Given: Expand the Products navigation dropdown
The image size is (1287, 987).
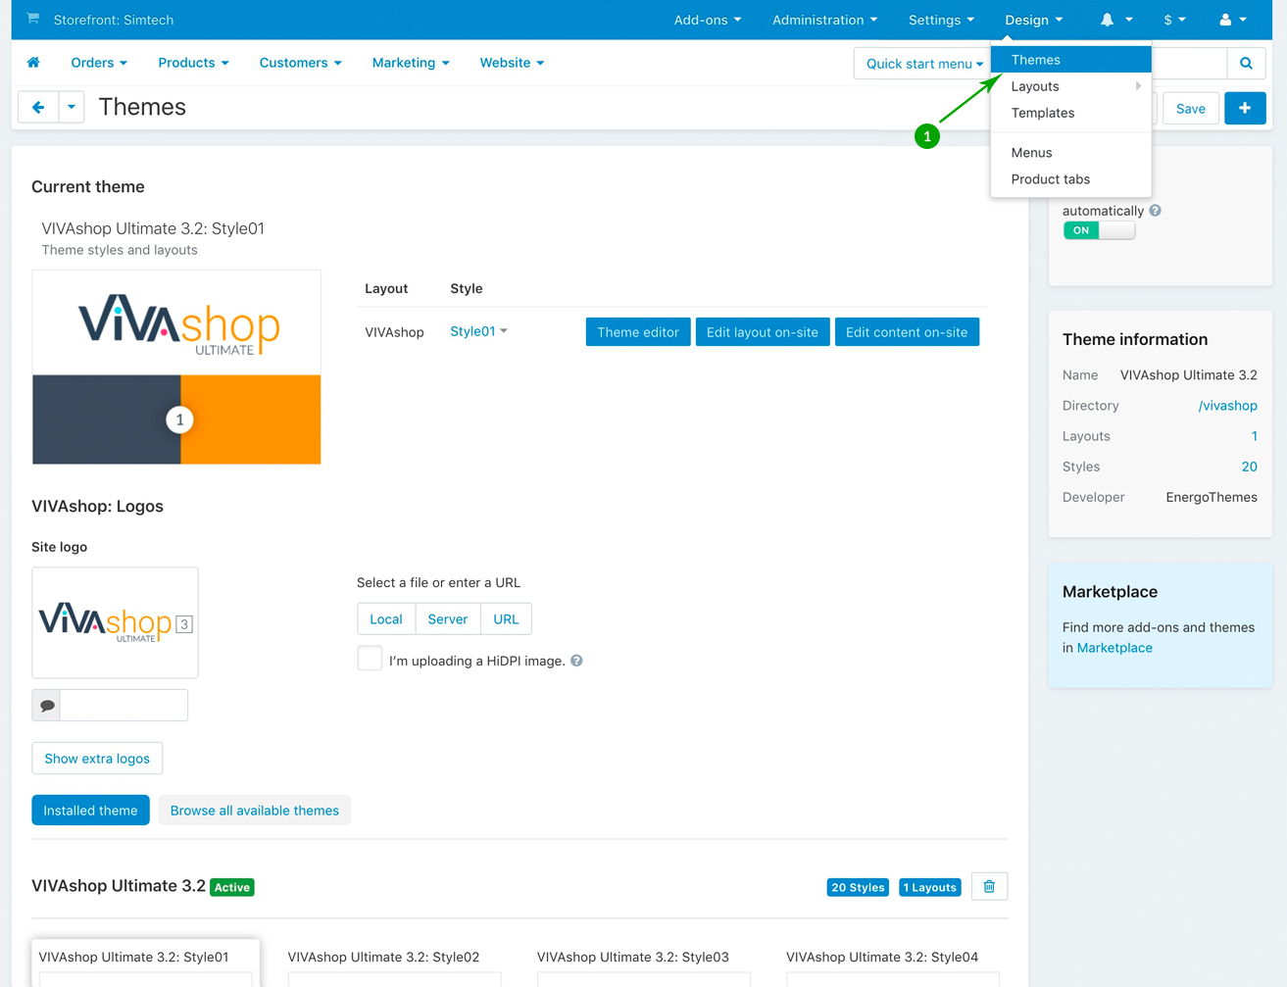Looking at the screenshot, I should 193,63.
